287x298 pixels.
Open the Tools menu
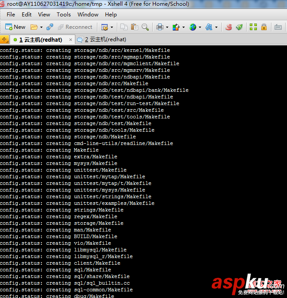[x=64, y=15]
